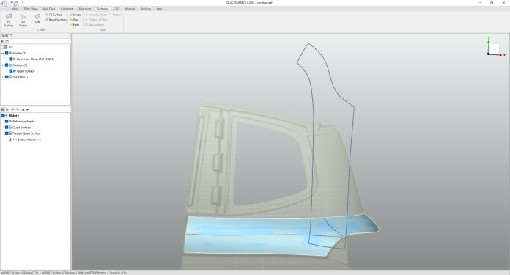Toggle the Quad Surface object checkbox
The height and width of the screenshot is (275, 510).
[11, 71]
